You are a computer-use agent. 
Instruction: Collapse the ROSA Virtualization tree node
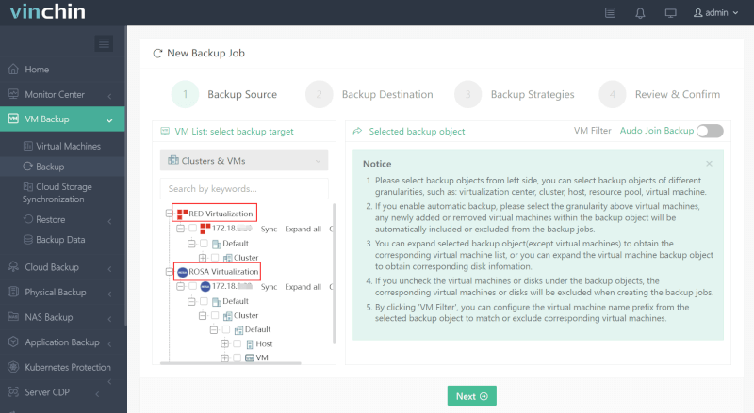click(x=169, y=271)
